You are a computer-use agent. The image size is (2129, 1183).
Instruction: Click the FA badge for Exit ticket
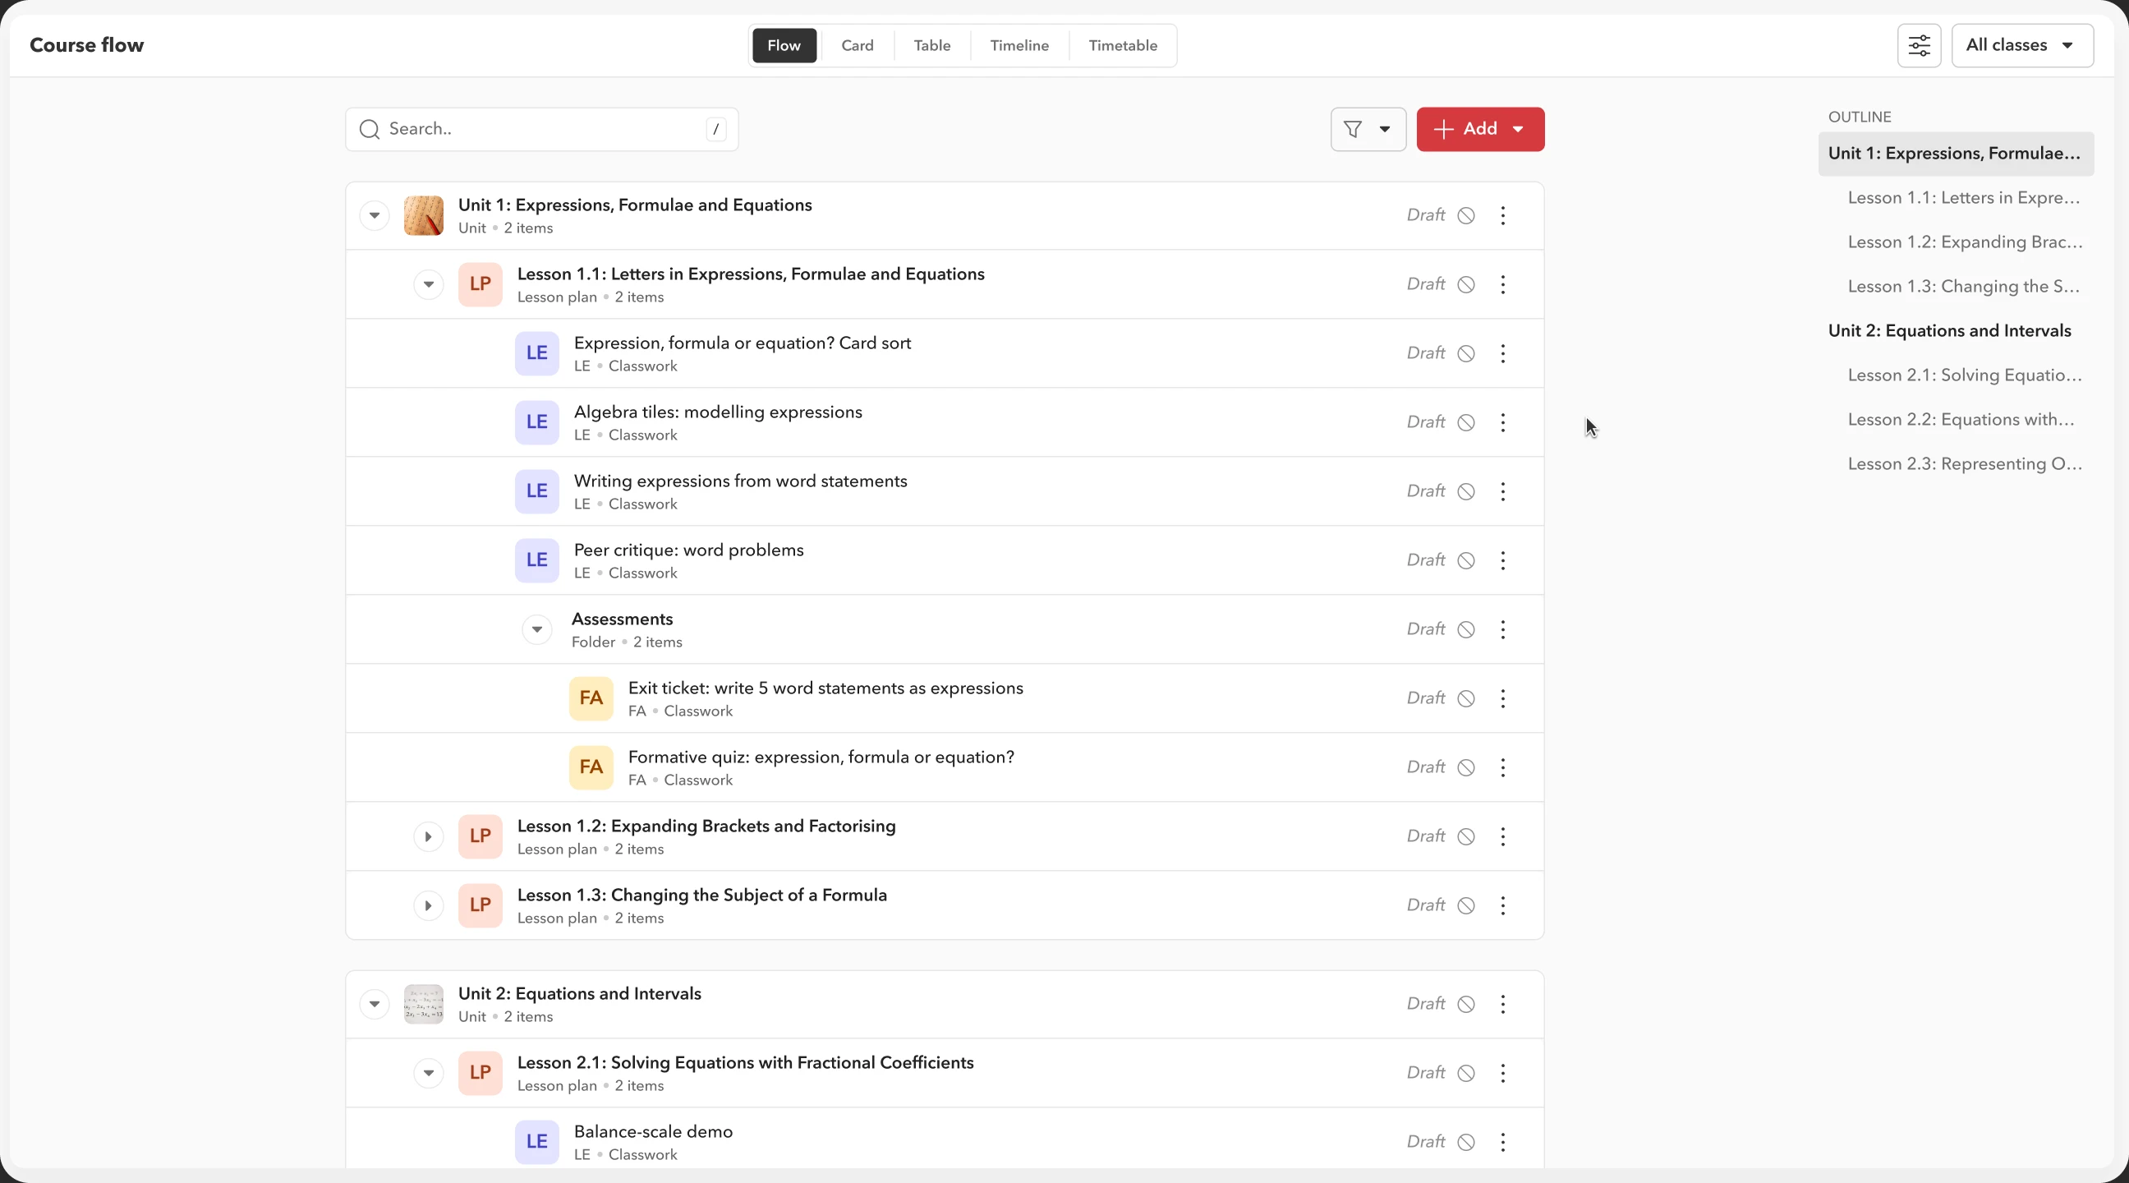click(x=591, y=698)
